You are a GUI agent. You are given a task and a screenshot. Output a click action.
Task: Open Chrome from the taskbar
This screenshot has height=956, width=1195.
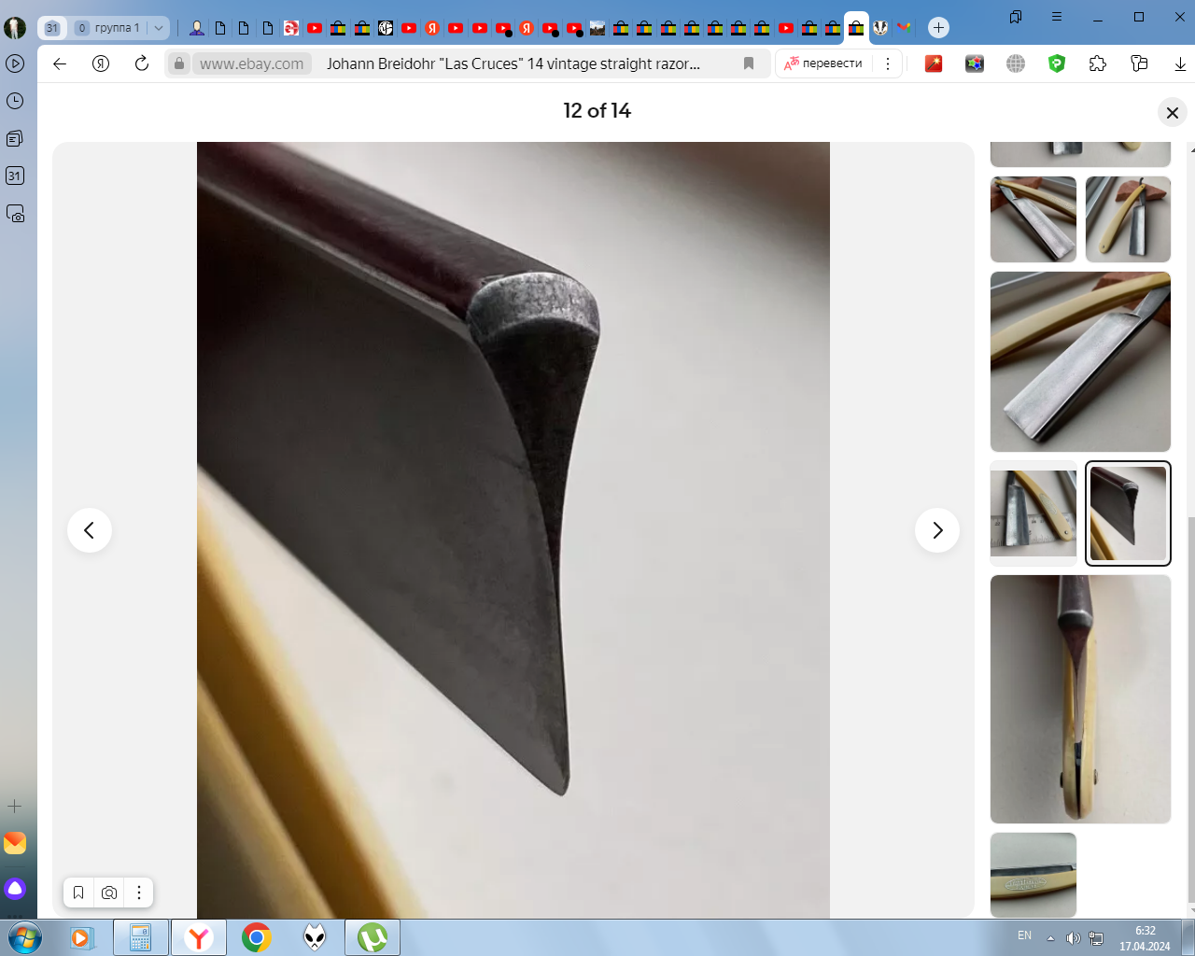tap(257, 937)
